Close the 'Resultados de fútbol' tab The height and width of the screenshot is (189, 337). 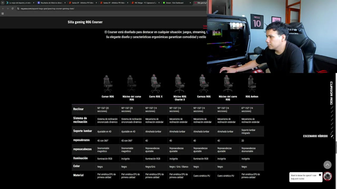[65, 3]
